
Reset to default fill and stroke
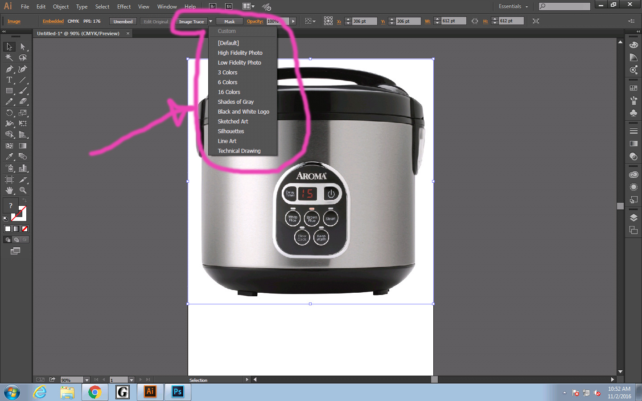coord(5,219)
